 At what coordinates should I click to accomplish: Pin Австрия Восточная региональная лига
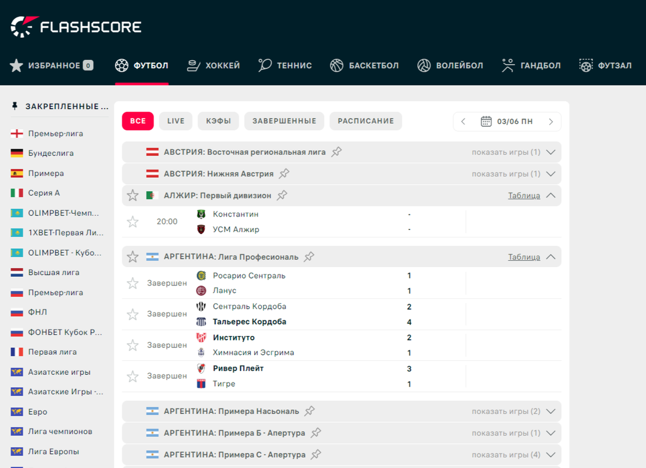(x=336, y=152)
